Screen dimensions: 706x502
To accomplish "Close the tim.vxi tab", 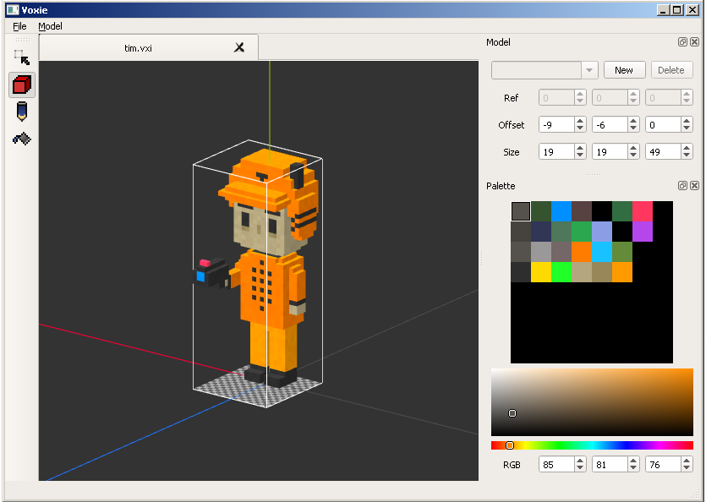I will pos(239,48).
